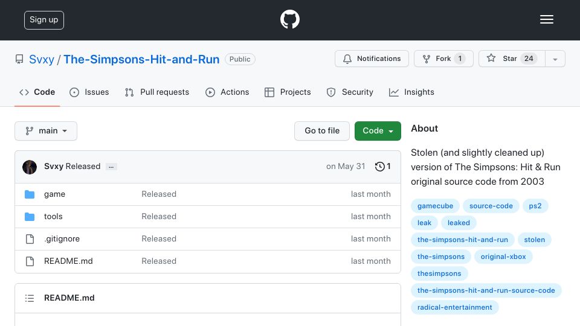Open the hamburger menu icon

pos(546,19)
